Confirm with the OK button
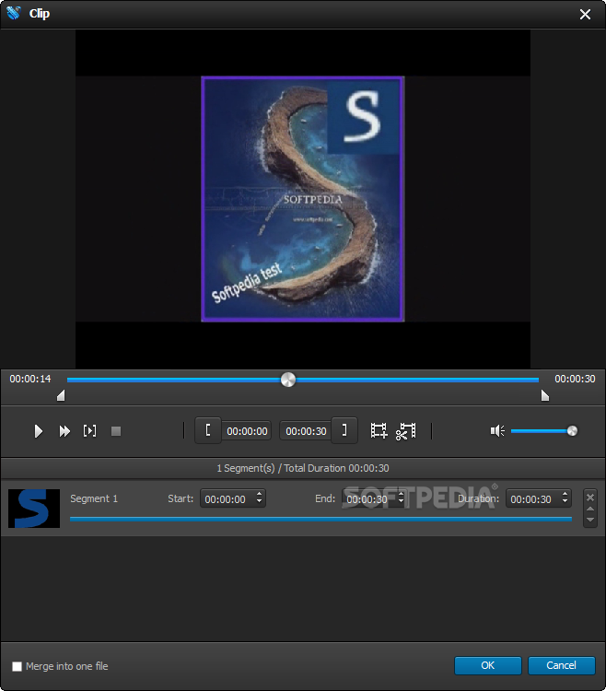 tap(487, 665)
